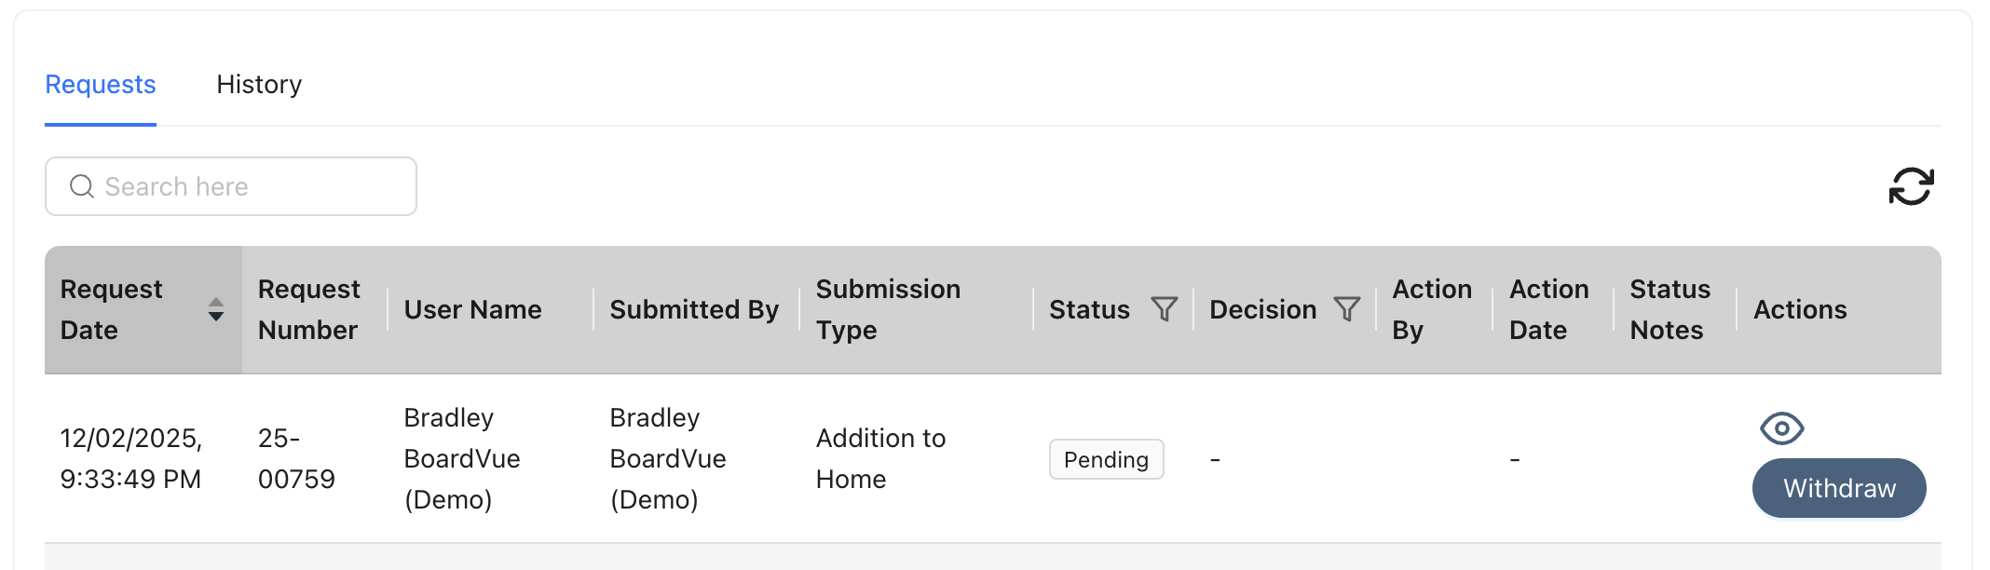Click the refresh requests icon
This screenshot has width=1990, height=570.
click(1911, 186)
